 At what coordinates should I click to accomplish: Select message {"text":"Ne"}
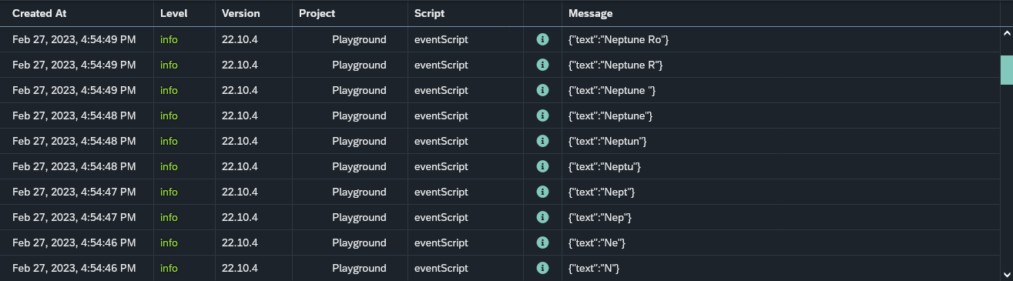[597, 243]
